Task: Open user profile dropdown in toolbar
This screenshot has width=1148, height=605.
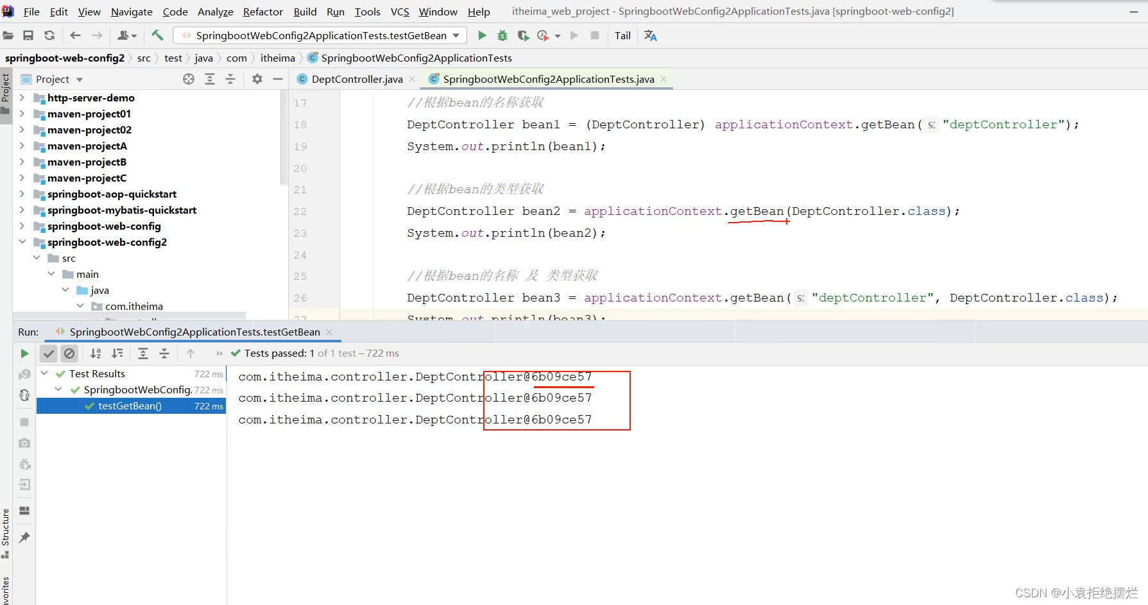Action: (127, 35)
